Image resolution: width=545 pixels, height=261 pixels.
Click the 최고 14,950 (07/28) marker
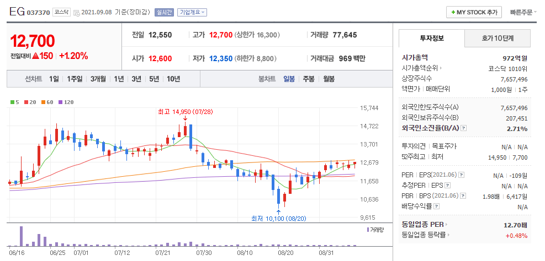pos(186,112)
